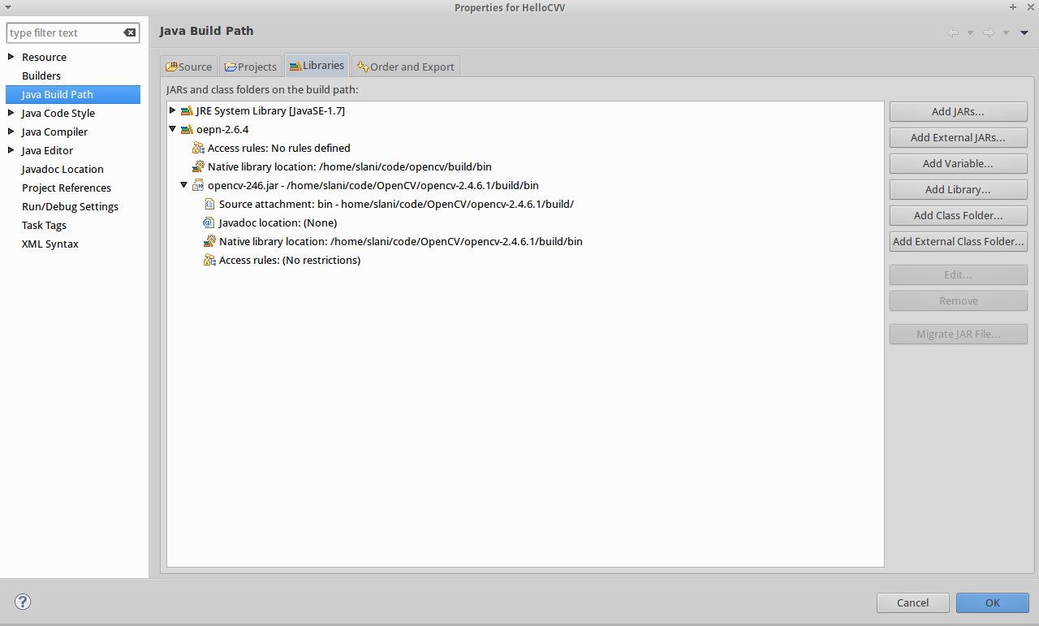Select 'Javadoc location: (None)' row
This screenshot has width=1039, height=626.
point(278,222)
